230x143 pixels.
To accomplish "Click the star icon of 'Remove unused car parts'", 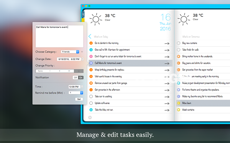I will point(91,83).
